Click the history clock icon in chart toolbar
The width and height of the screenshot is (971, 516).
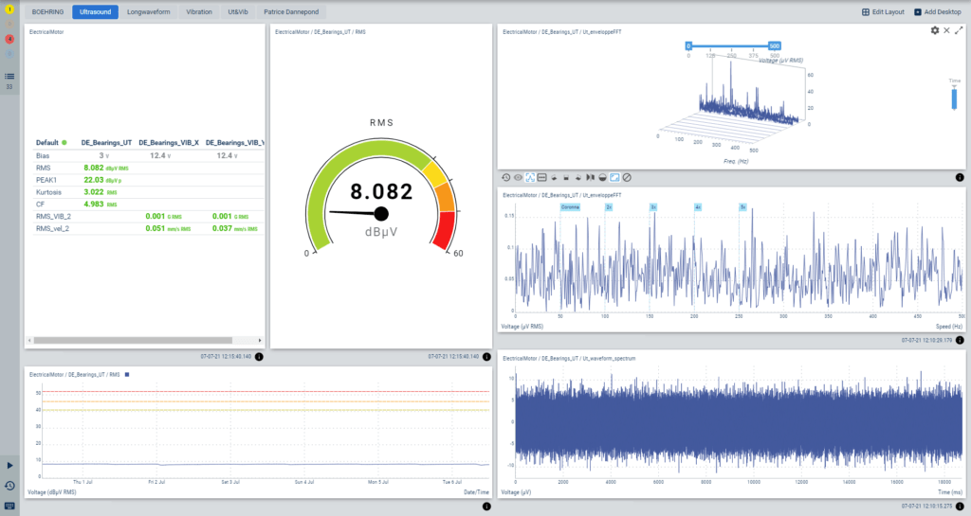tap(505, 177)
